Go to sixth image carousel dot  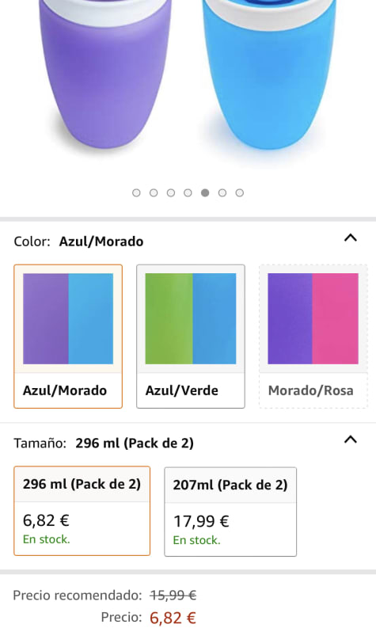pos(222,193)
